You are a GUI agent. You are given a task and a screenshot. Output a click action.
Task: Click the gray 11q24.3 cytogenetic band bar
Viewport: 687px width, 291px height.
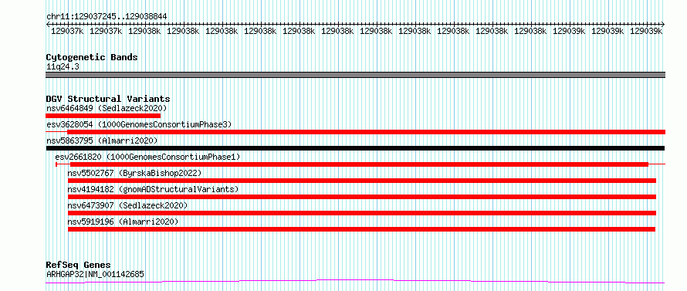355,75
